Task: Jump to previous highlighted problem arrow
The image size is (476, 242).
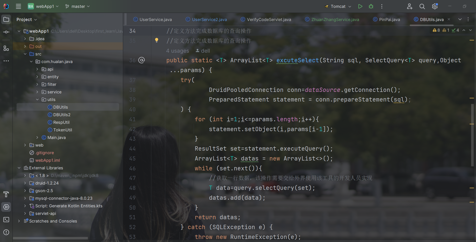Action: pyautogui.click(x=464, y=30)
